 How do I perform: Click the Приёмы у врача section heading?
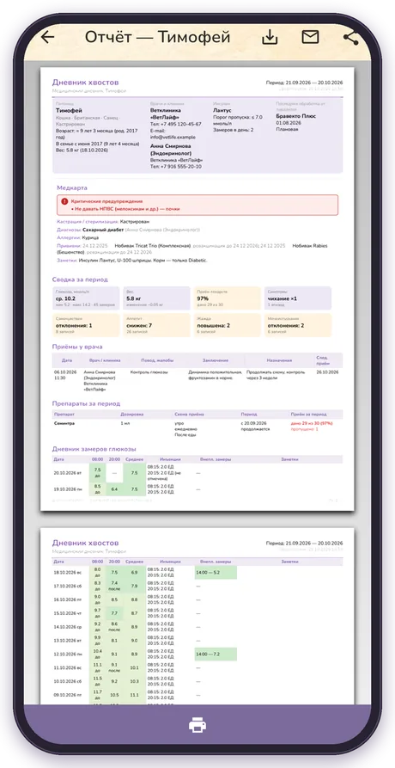pyautogui.click(x=77, y=347)
